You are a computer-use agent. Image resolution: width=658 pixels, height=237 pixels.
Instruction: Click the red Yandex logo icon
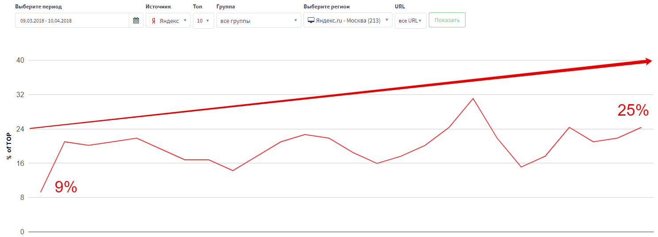click(x=153, y=21)
